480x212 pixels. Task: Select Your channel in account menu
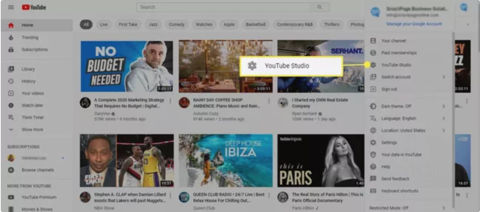tap(393, 41)
